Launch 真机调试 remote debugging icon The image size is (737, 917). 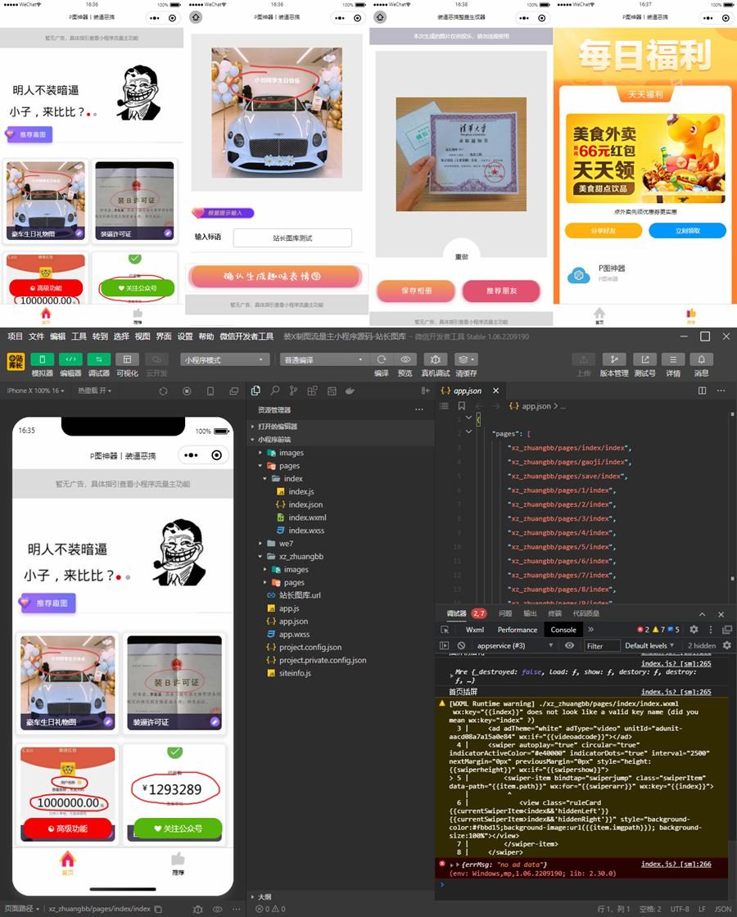[436, 359]
